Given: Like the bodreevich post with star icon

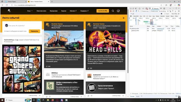Looking at the screenshot, I should pyautogui.click(x=89, y=96).
